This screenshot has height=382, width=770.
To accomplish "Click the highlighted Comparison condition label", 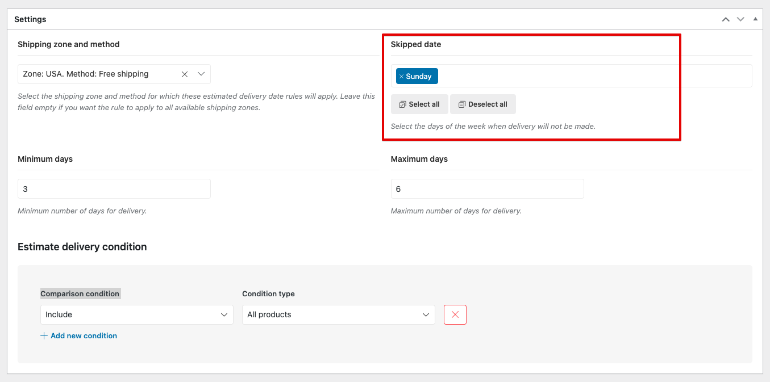I will point(80,293).
